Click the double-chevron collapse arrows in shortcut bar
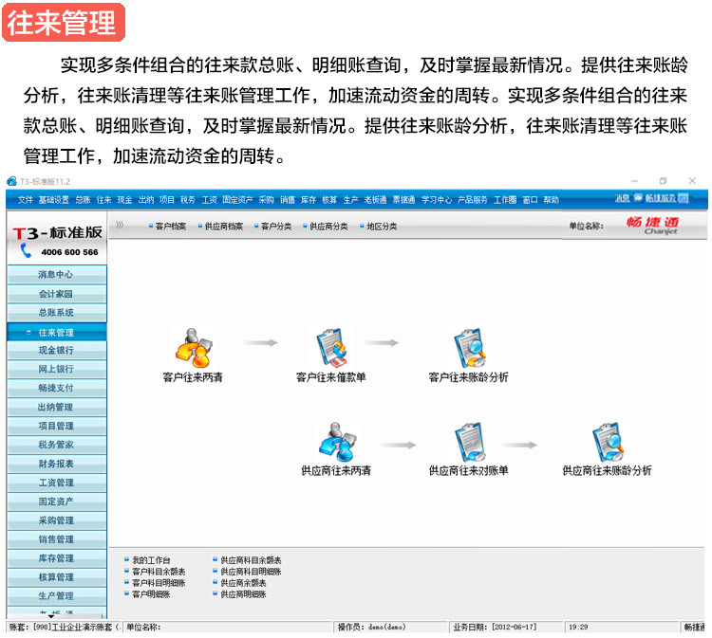 [120, 226]
